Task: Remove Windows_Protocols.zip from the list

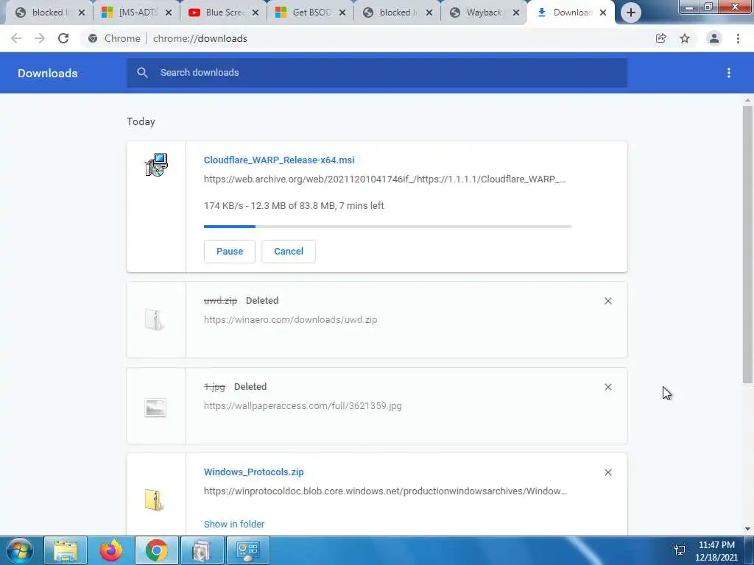Action: click(607, 472)
